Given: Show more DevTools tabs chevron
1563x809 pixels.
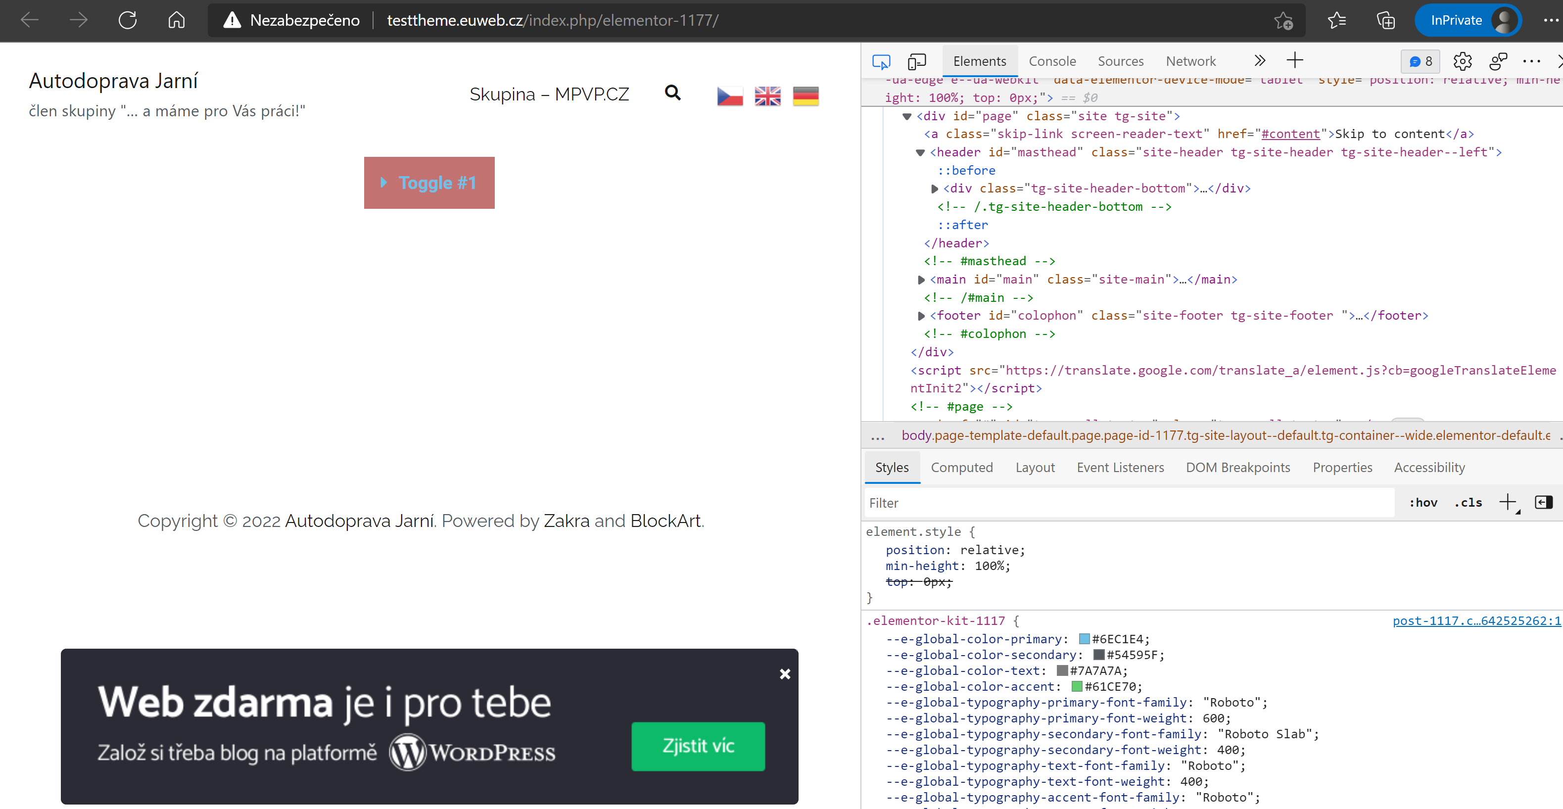Looking at the screenshot, I should point(1260,61).
